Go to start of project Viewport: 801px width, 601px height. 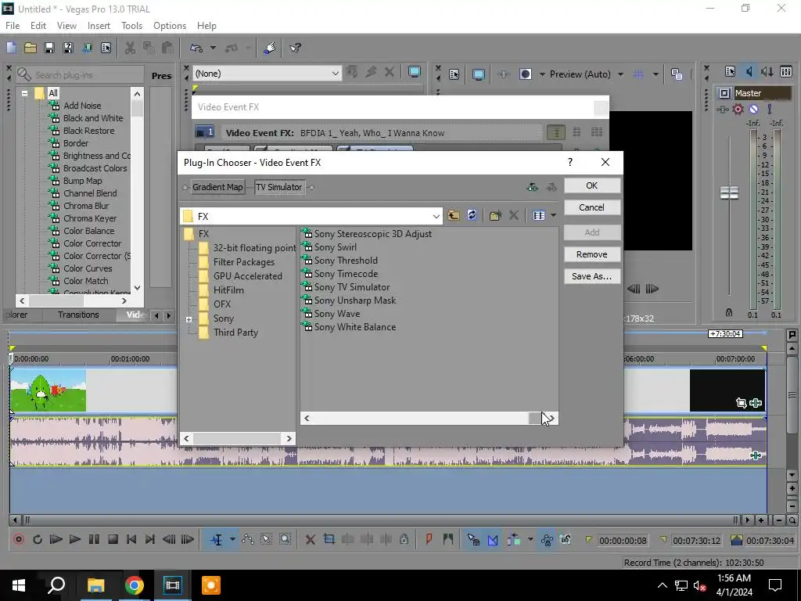[x=131, y=539]
